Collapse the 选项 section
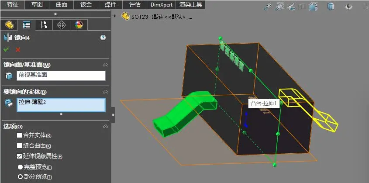Viewport: 369px width, 183px height. [x=106, y=127]
